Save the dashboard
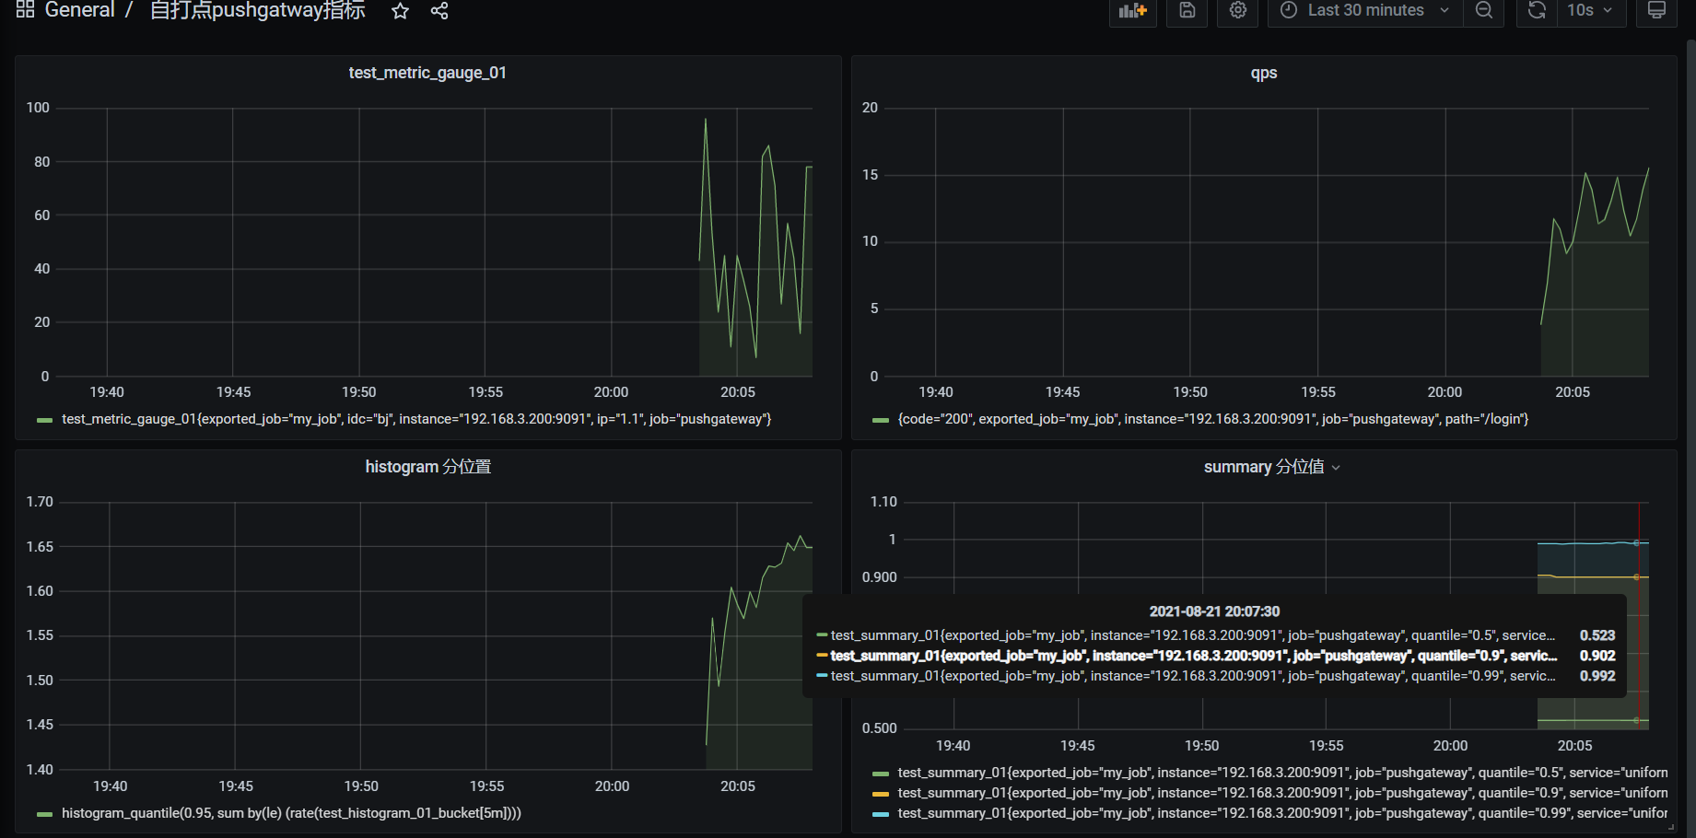This screenshot has width=1696, height=838. pyautogui.click(x=1187, y=11)
